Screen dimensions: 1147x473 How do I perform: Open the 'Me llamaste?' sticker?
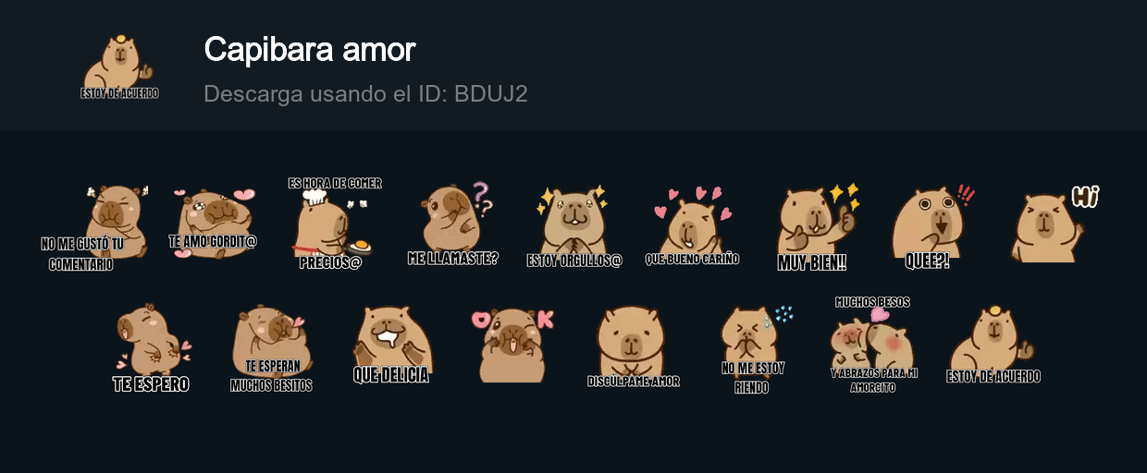coord(453,223)
